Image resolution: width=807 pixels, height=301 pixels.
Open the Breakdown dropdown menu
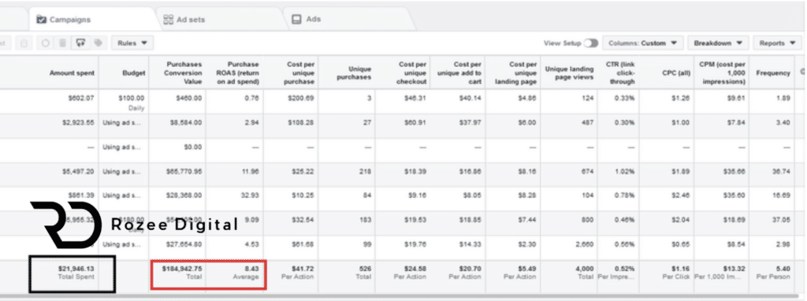pyautogui.click(x=718, y=43)
